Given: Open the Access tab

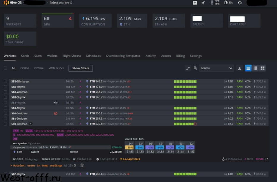Looking at the screenshot, I should click(x=166, y=56).
